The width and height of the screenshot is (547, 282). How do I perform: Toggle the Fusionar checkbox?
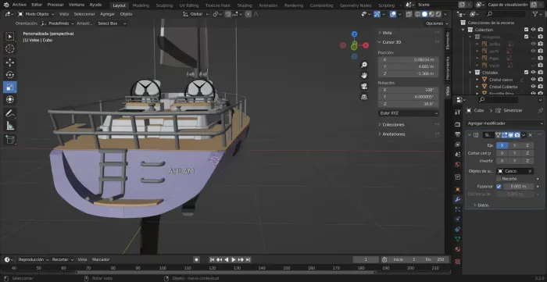499,187
